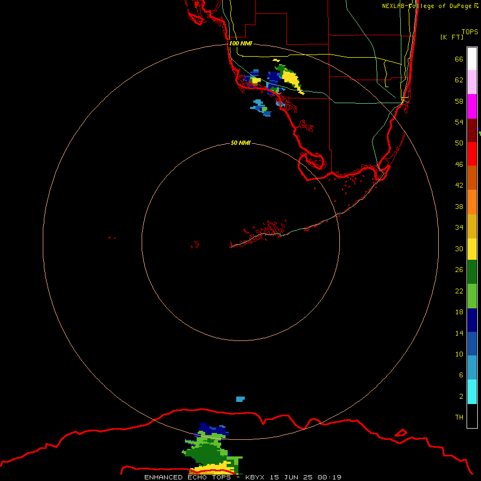Click the legend value 46
The image size is (481, 481).
click(x=459, y=164)
